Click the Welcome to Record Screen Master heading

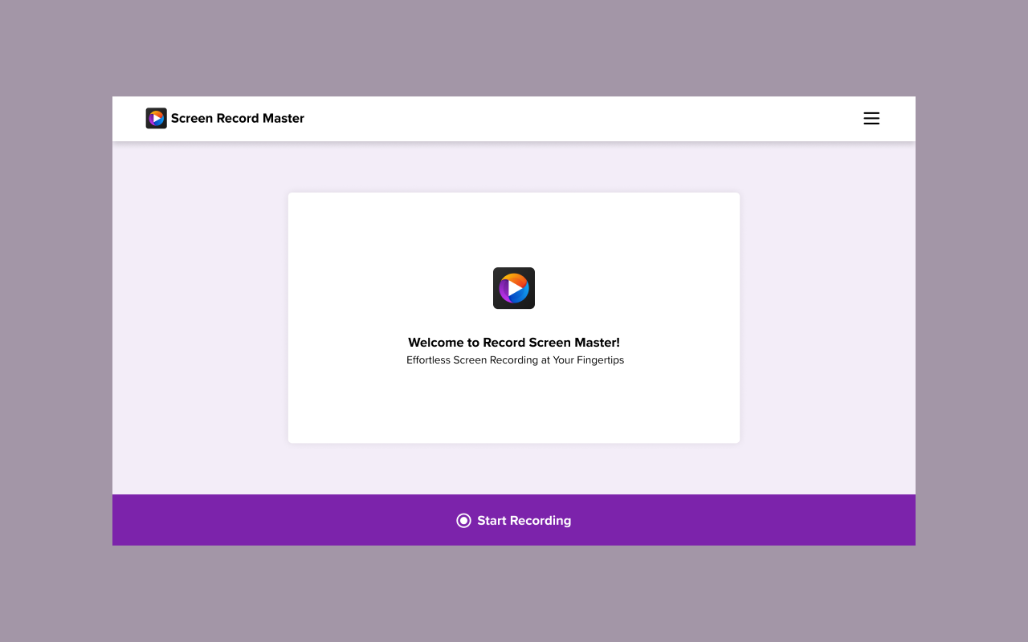pyautogui.click(x=513, y=342)
